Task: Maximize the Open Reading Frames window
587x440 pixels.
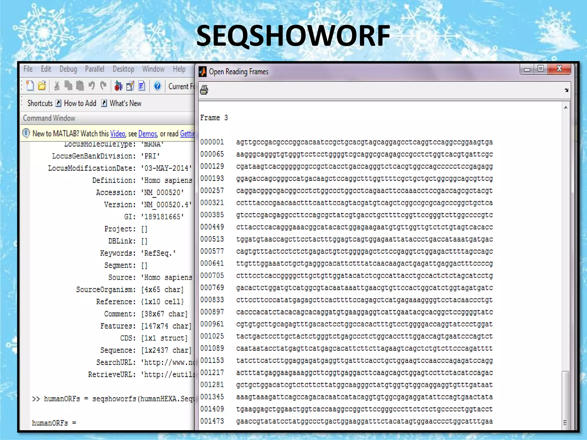Action: [x=541, y=69]
